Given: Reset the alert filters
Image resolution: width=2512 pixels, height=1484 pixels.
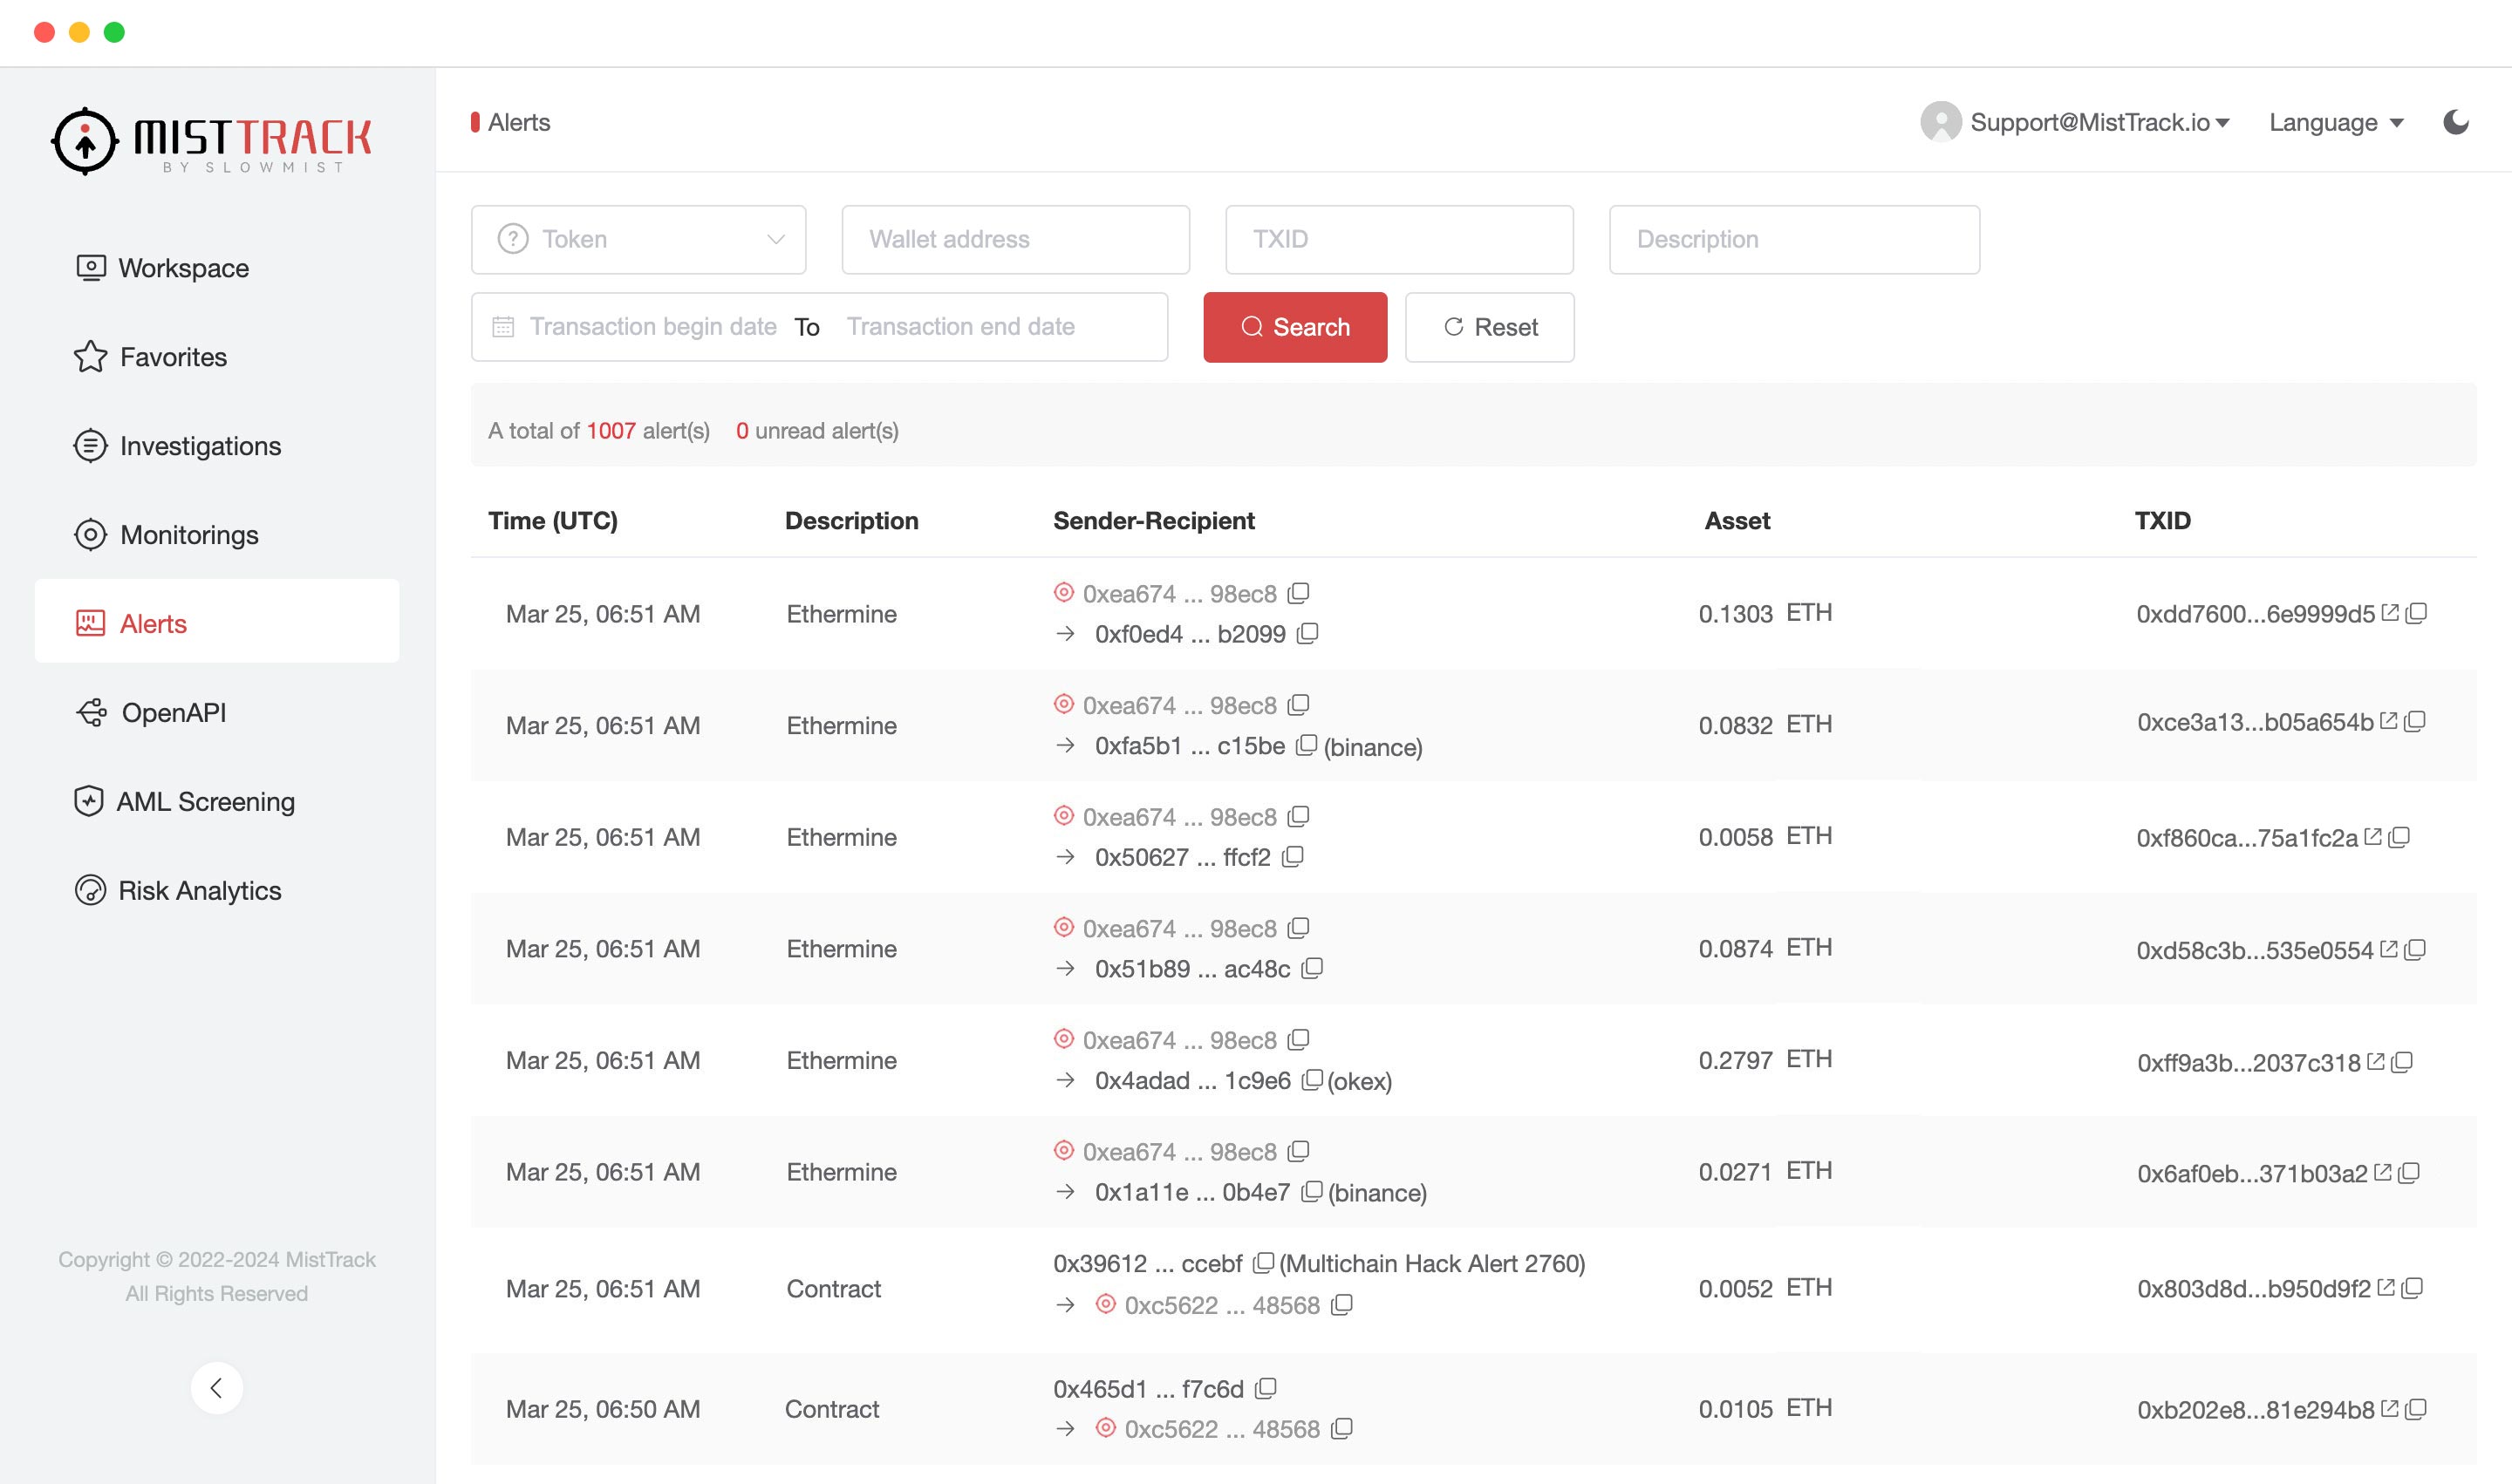Looking at the screenshot, I should coord(1489,327).
